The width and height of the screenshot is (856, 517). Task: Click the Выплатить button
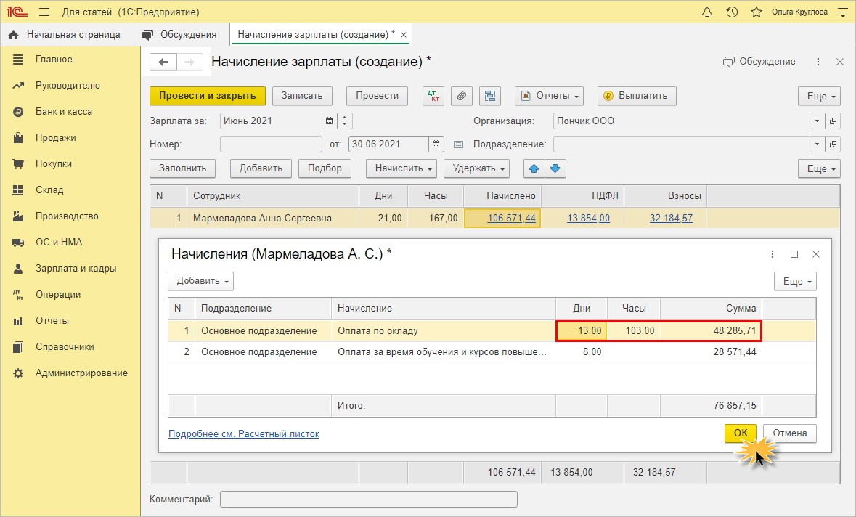pos(637,96)
